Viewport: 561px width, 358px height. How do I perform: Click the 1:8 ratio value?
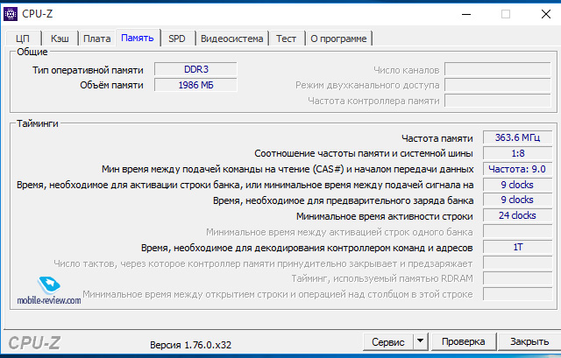(x=517, y=153)
